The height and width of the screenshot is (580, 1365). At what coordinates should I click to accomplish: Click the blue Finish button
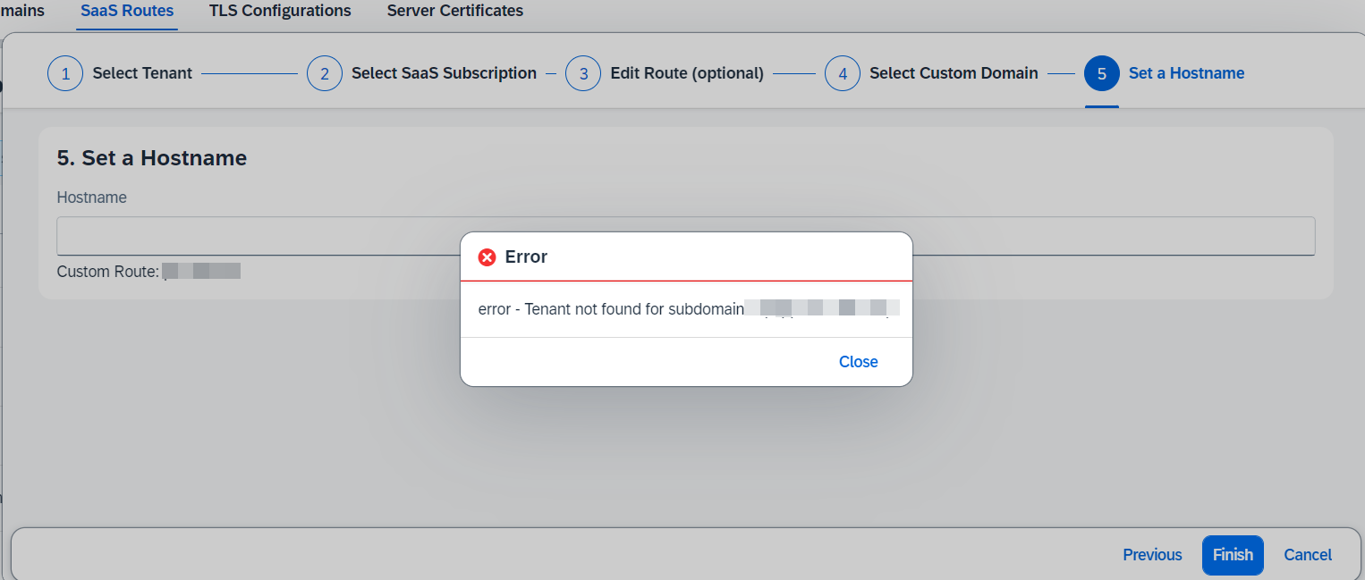[1233, 555]
